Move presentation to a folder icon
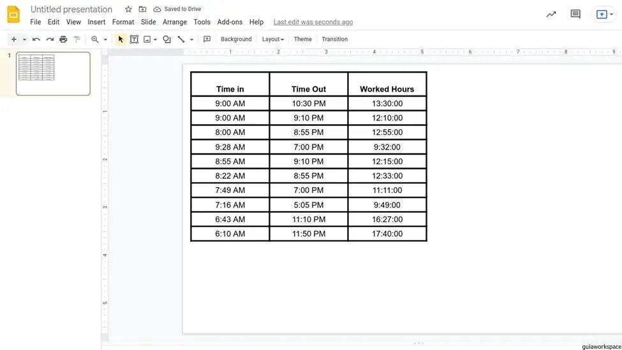Image resolution: width=622 pixels, height=350 pixels. (x=142, y=9)
